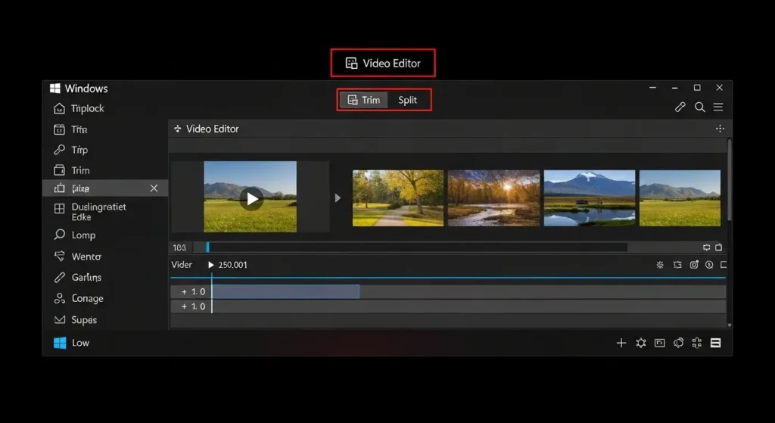Click the clock circle icon in timeline toolbar
Viewport: 775px width, 423px height.
[709, 265]
